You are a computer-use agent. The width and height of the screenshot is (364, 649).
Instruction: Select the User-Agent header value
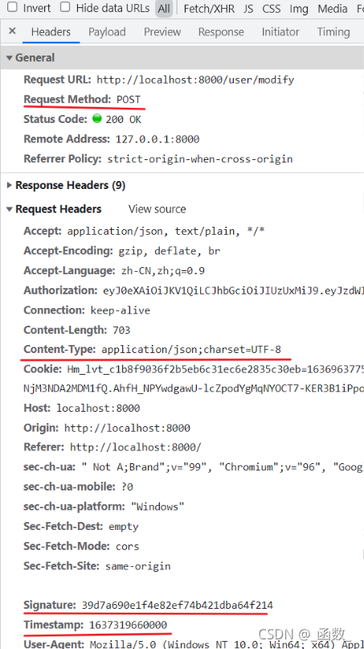point(227,644)
